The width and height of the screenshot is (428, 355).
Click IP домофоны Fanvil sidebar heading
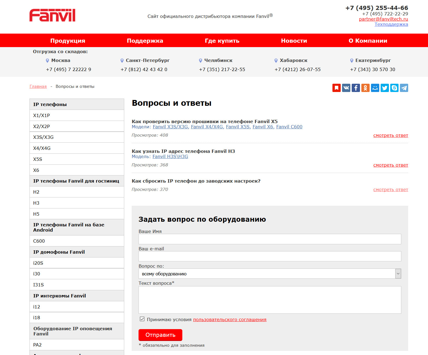[x=77, y=252]
